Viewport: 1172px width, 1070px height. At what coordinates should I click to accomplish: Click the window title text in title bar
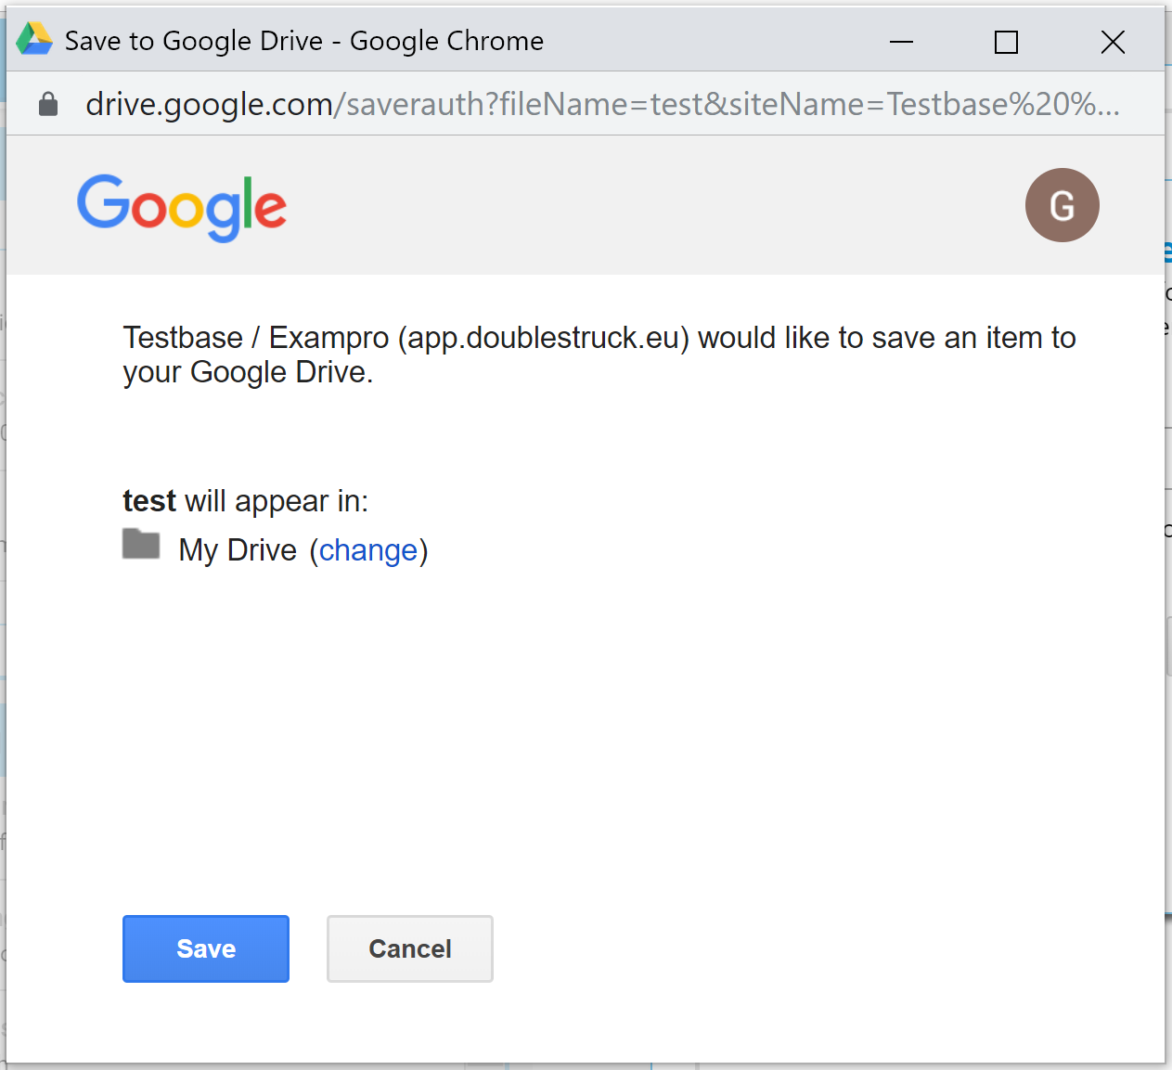[303, 41]
